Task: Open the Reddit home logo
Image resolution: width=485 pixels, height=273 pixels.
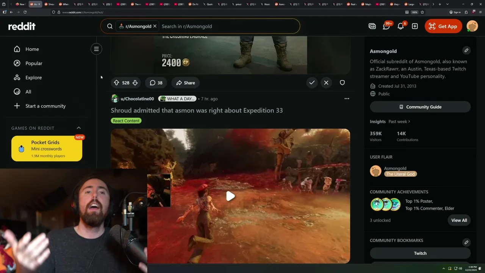Action: [22, 26]
